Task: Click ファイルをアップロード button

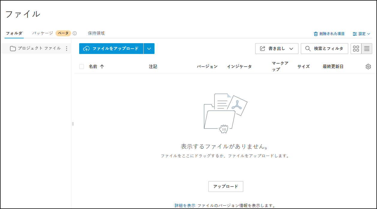Action: click(111, 49)
